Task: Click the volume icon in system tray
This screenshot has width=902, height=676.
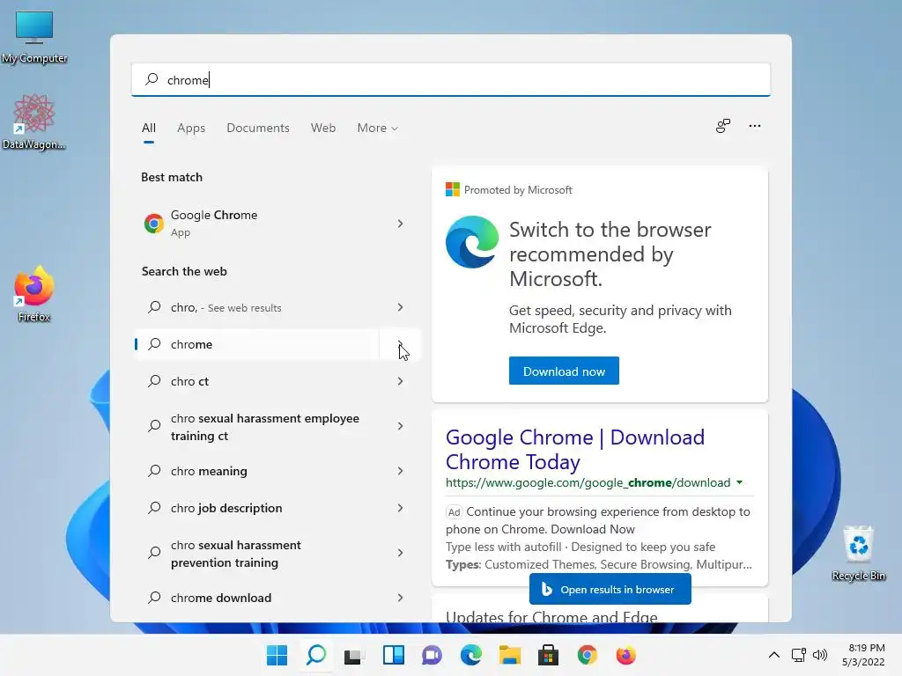Action: pyautogui.click(x=820, y=655)
